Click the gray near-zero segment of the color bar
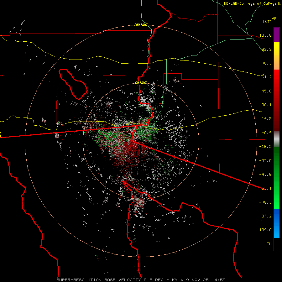 (277, 139)
